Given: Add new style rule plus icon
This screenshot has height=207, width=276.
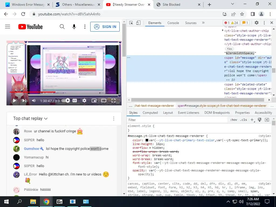Looking at the screenshot, I should 252,120.
